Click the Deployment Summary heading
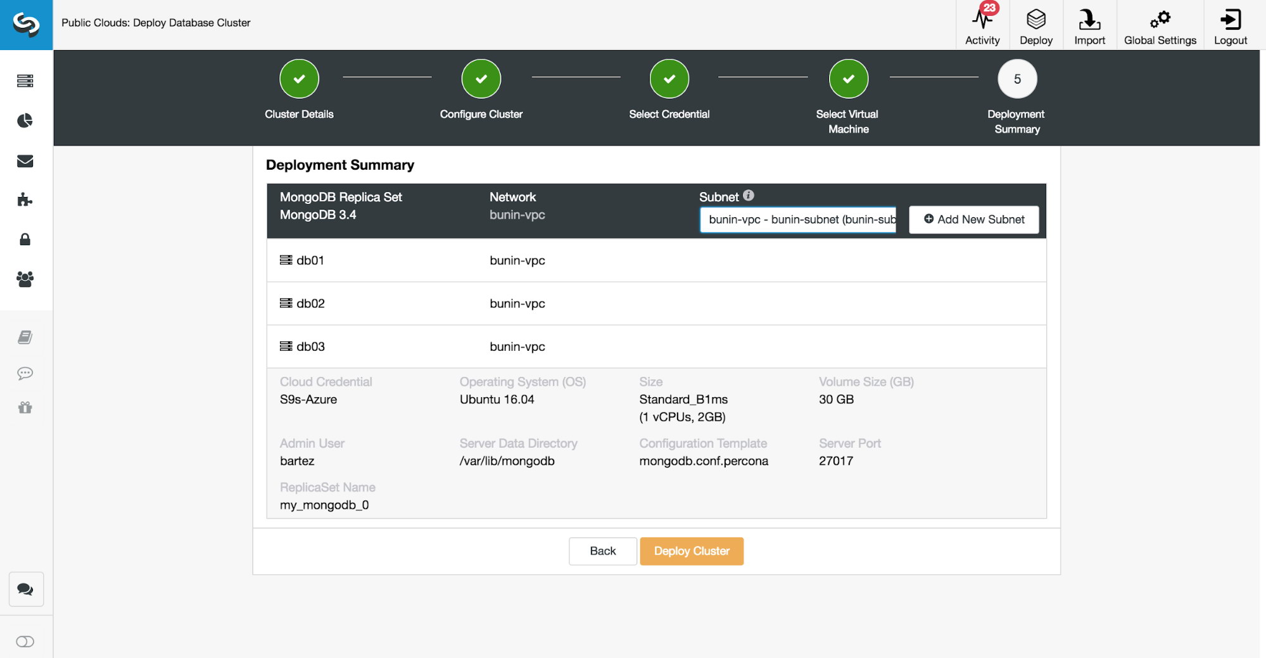The width and height of the screenshot is (1266, 658). click(x=340, y=165)
